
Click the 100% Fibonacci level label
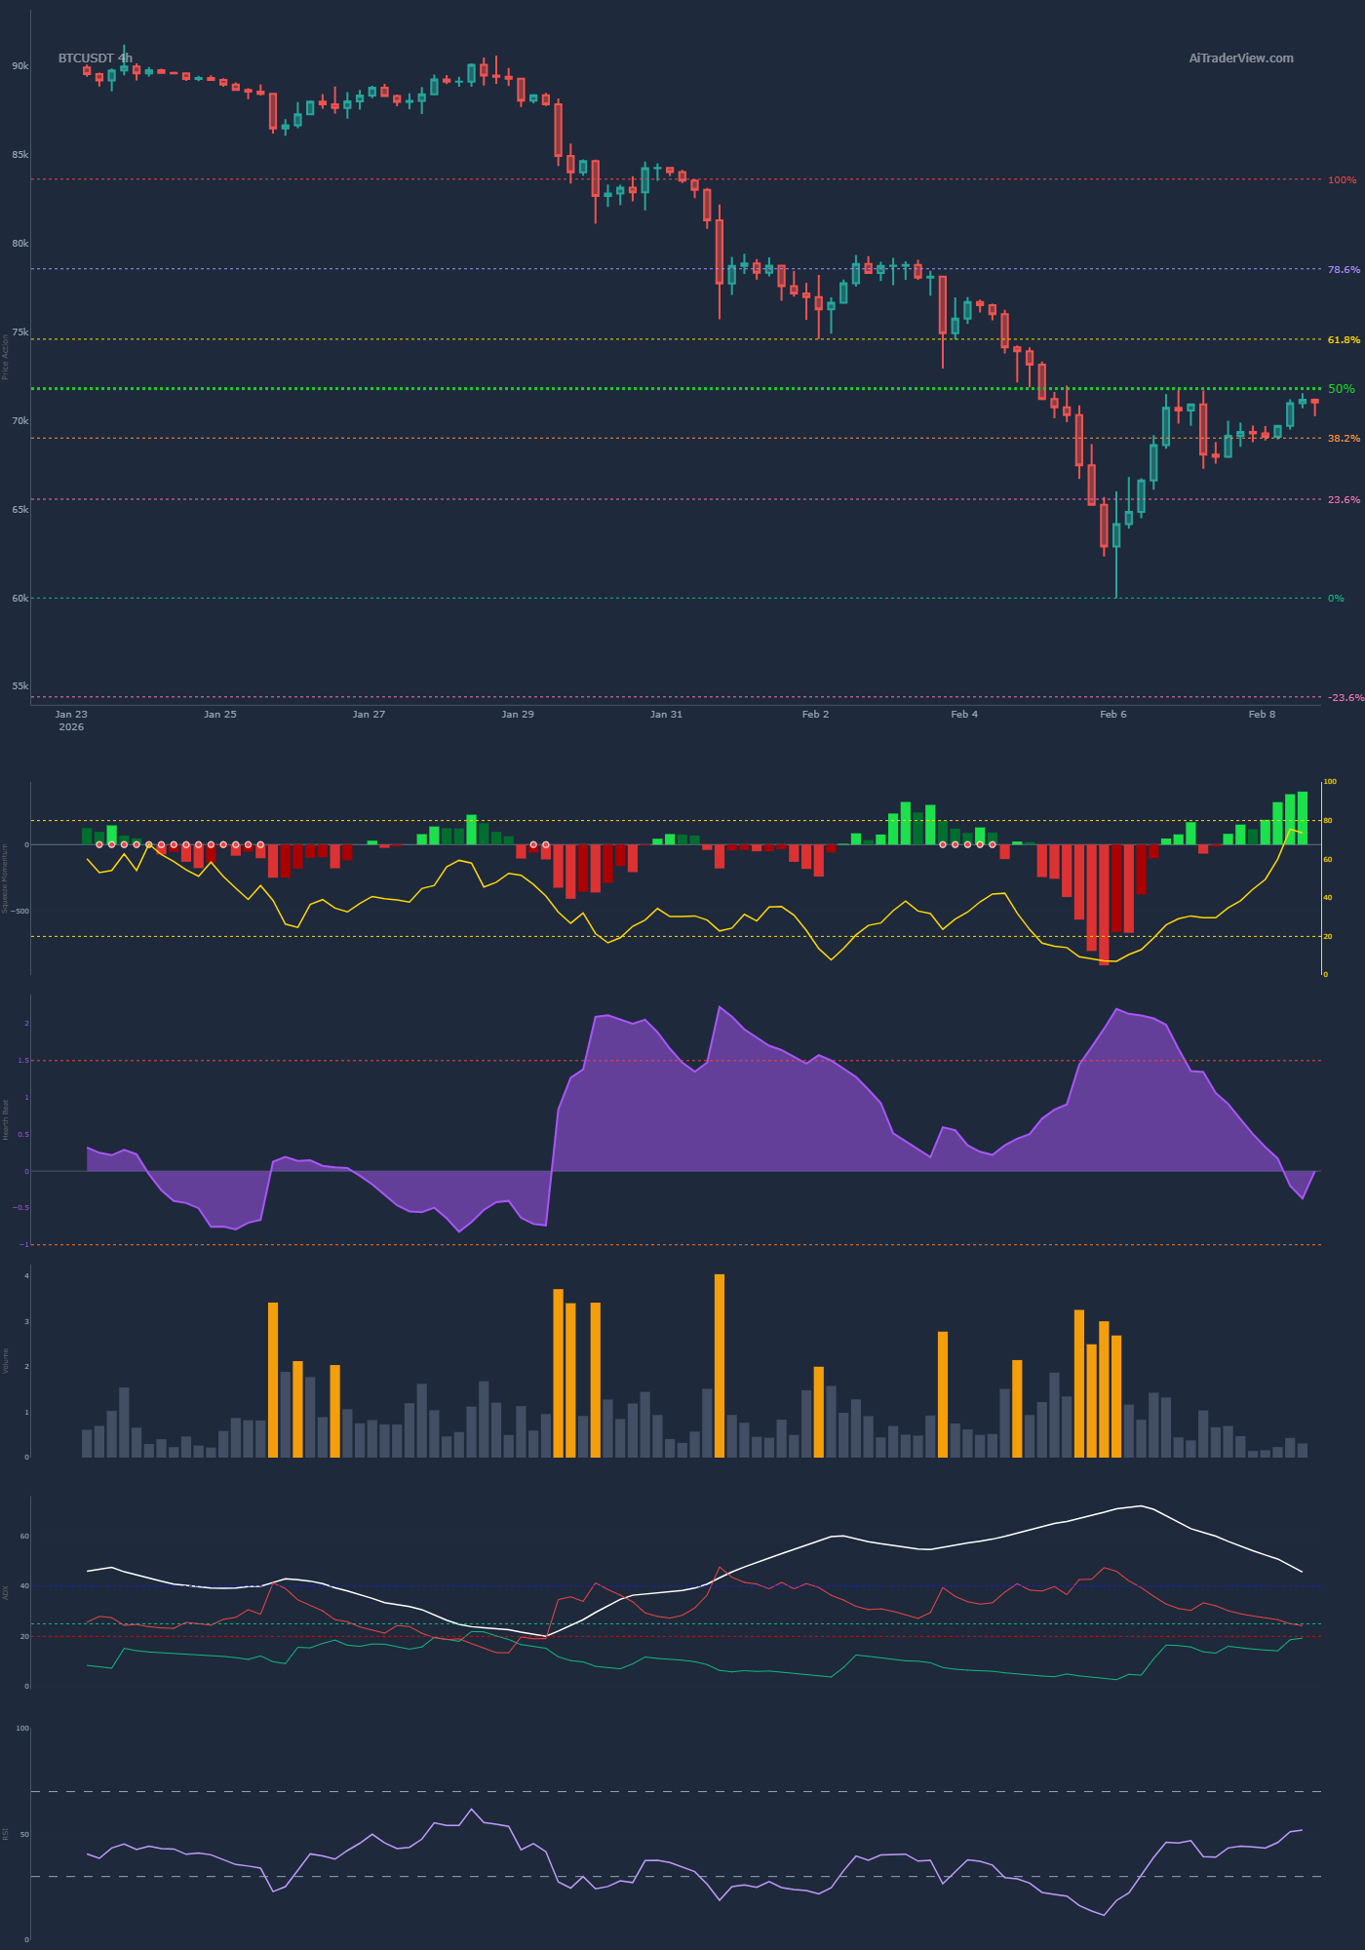[1342, 180]
